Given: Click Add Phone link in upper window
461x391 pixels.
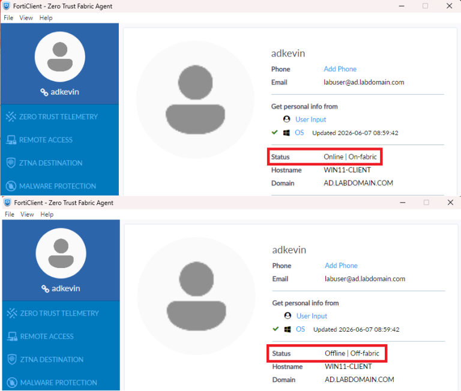Looking at the screenshot, I should coord(340,69).
